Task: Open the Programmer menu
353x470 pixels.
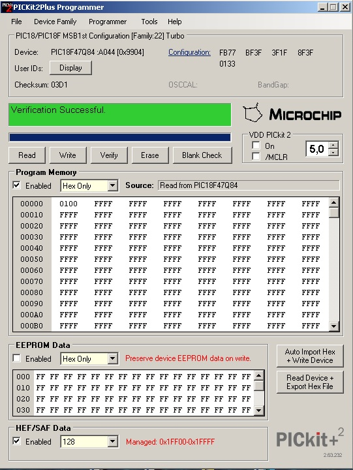Action: 108,22
